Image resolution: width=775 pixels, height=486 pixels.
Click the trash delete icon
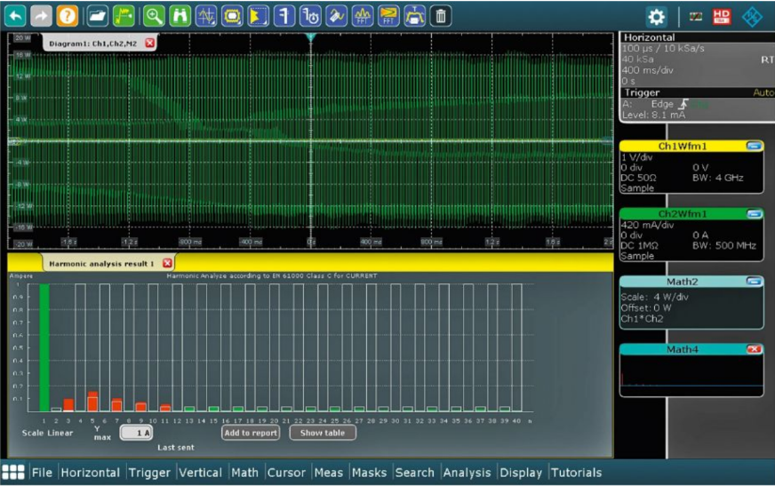(440, 15)
